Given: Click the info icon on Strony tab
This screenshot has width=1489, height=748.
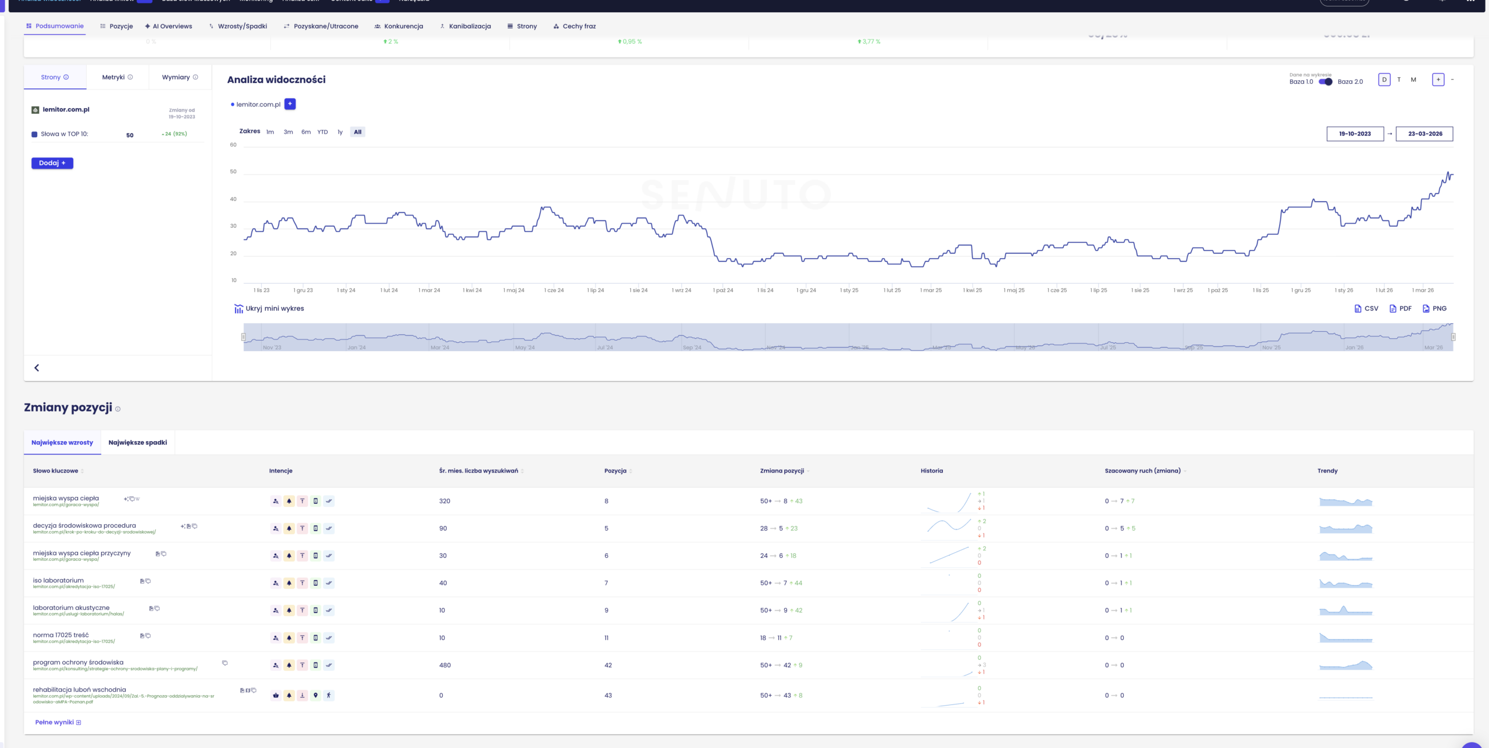Looking at the screenshot, I should point(66,77).
